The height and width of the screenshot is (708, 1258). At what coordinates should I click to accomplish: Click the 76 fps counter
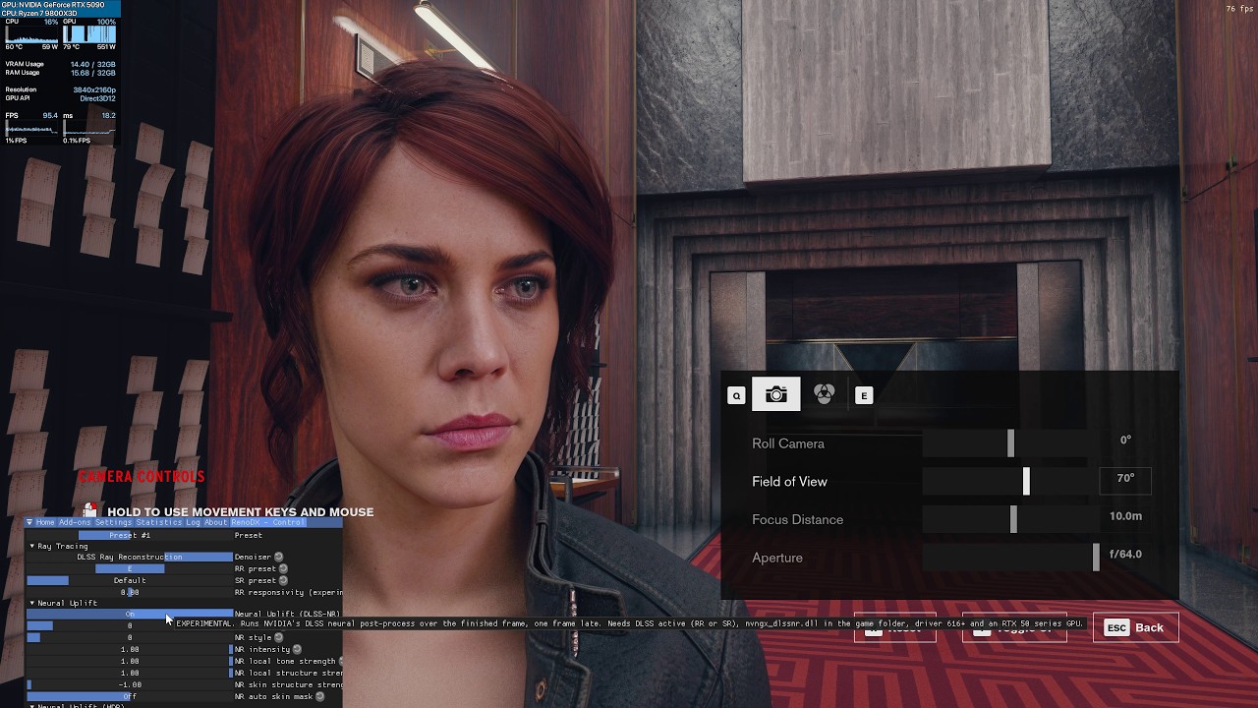click(x=1238, y=9)
